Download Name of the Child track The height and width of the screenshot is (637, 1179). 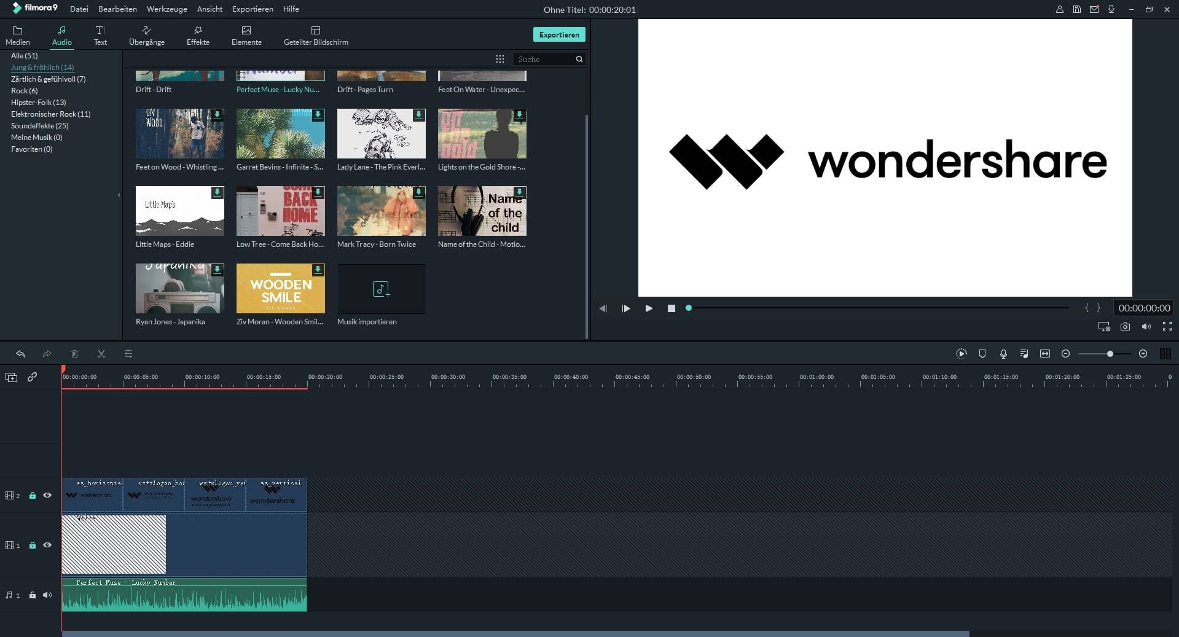(x=519, y=192)
